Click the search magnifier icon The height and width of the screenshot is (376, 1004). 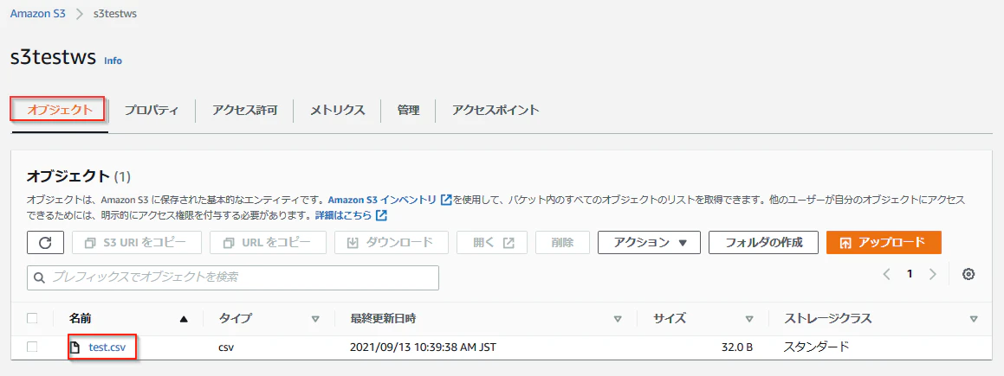(x=39, y=277)
